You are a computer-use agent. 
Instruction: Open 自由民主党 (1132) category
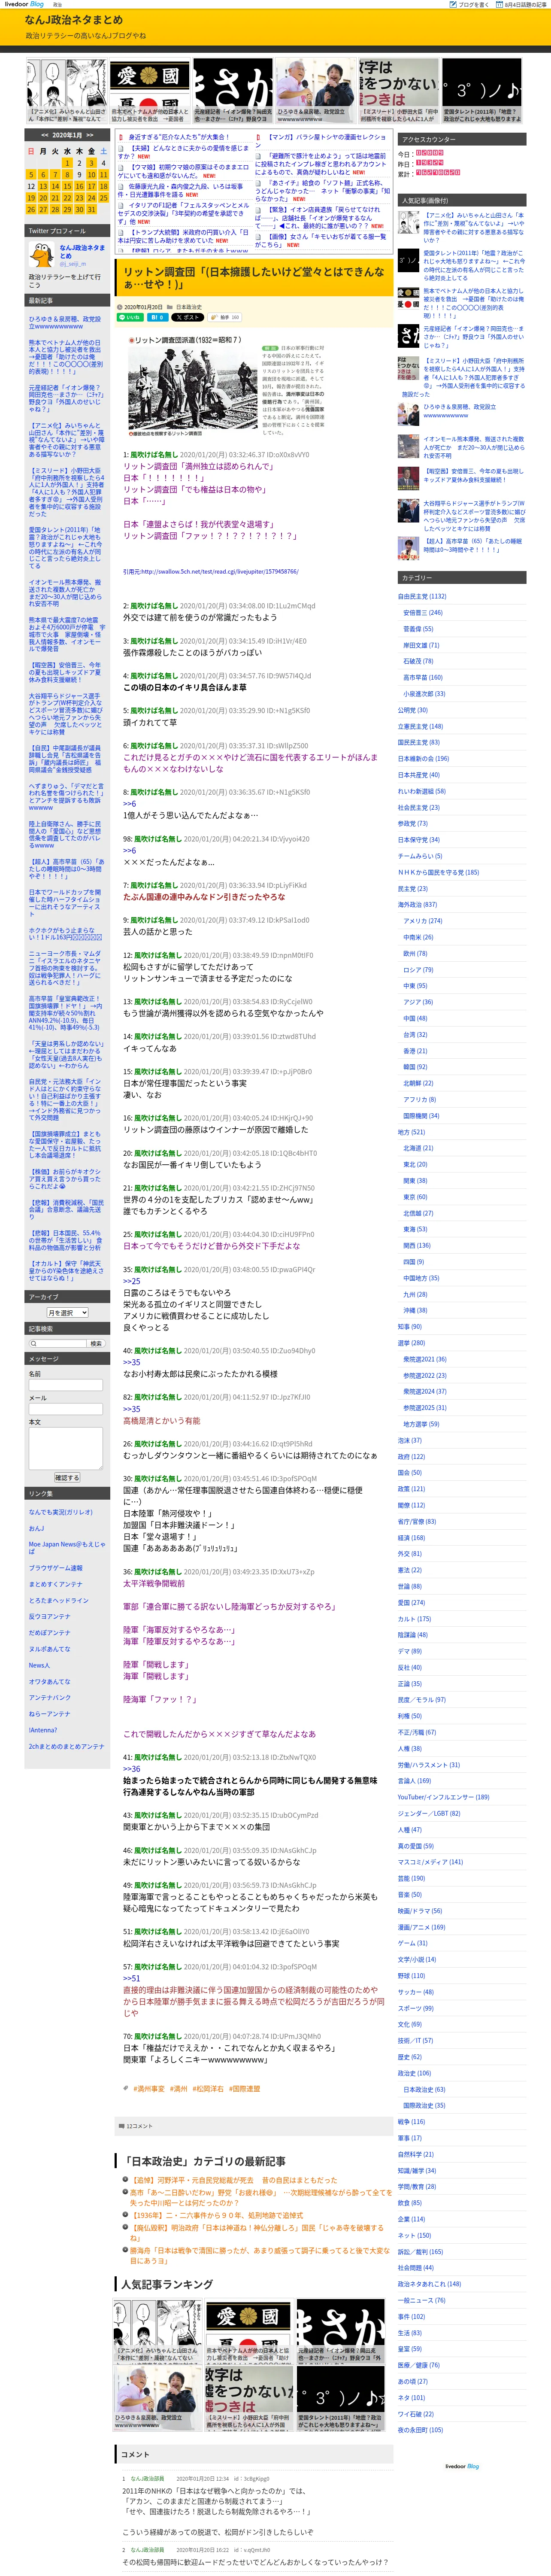[x=421, y=596]
